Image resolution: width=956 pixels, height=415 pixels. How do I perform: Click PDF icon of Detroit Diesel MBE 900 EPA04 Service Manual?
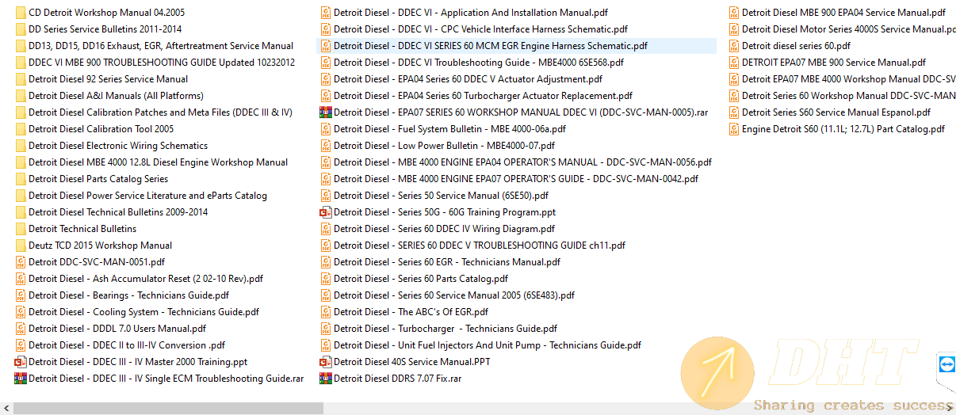pos(734,13)
